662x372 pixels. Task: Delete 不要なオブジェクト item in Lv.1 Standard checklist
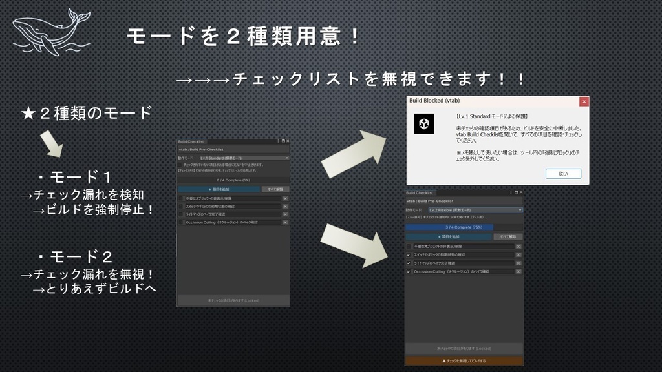click(285, 198)
